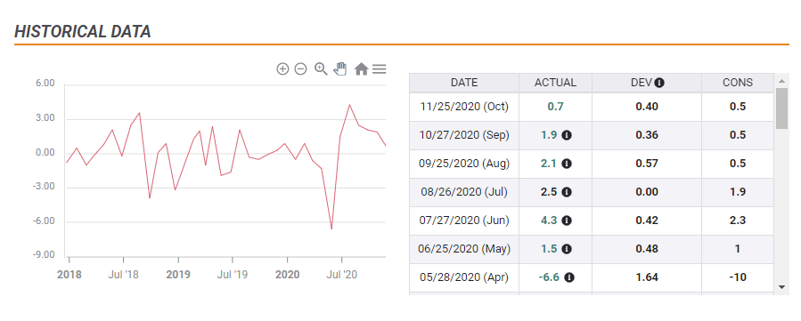Click info icon beside 1.5 May actual
This screenshot has width=801, height=321.
(x=566, y=249)
